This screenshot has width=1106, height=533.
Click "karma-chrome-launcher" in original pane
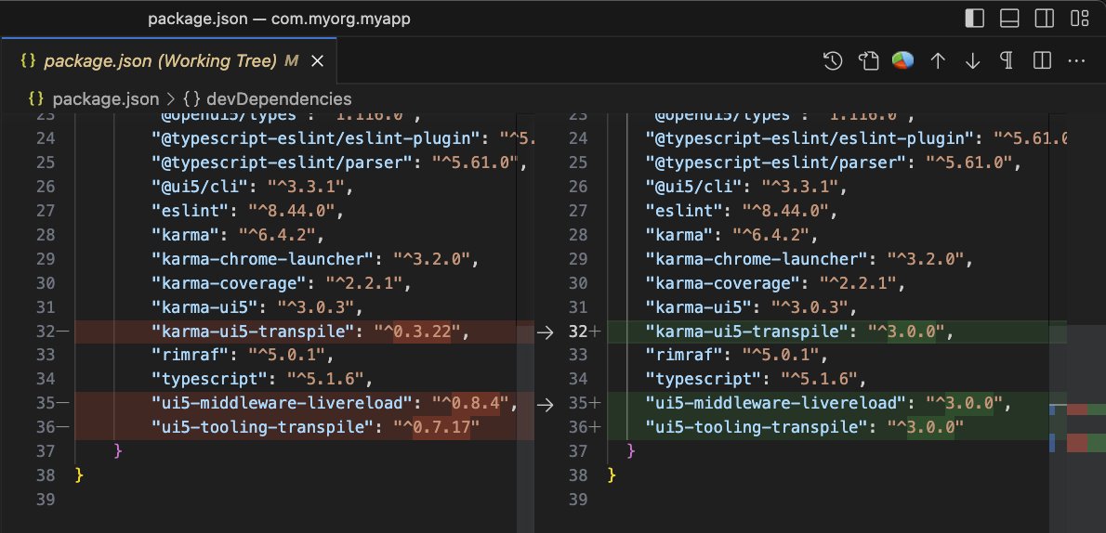262,259
